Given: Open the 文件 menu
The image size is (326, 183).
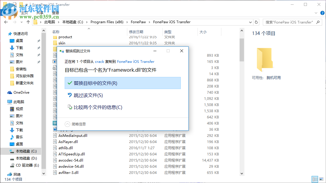Looking at the screenshot, I should click(x=9, y=13).
